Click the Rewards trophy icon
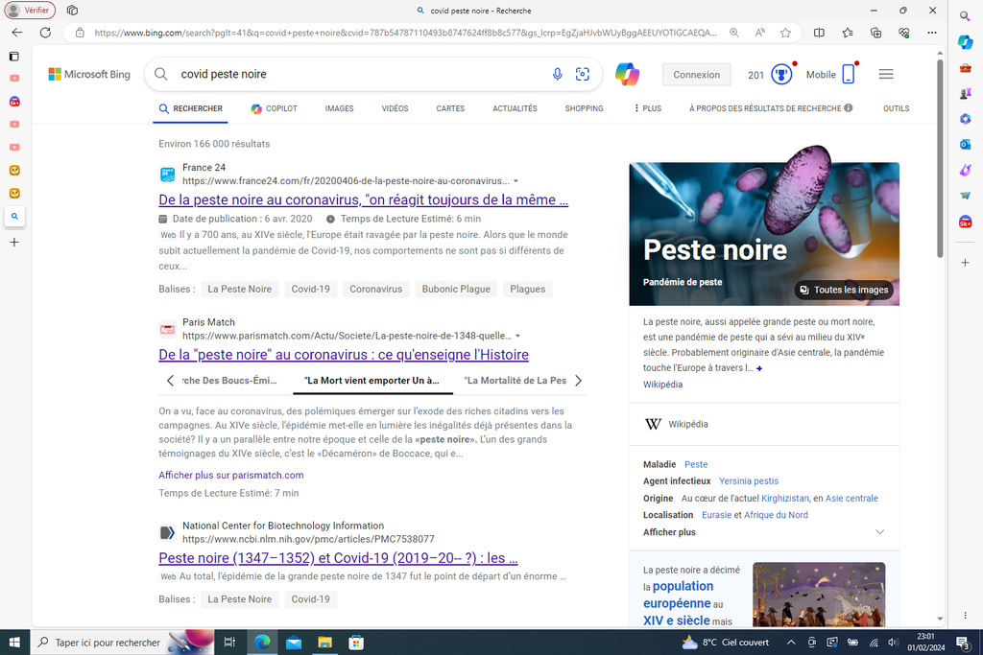This screenshot has height=655, width=983. point(782,75)
